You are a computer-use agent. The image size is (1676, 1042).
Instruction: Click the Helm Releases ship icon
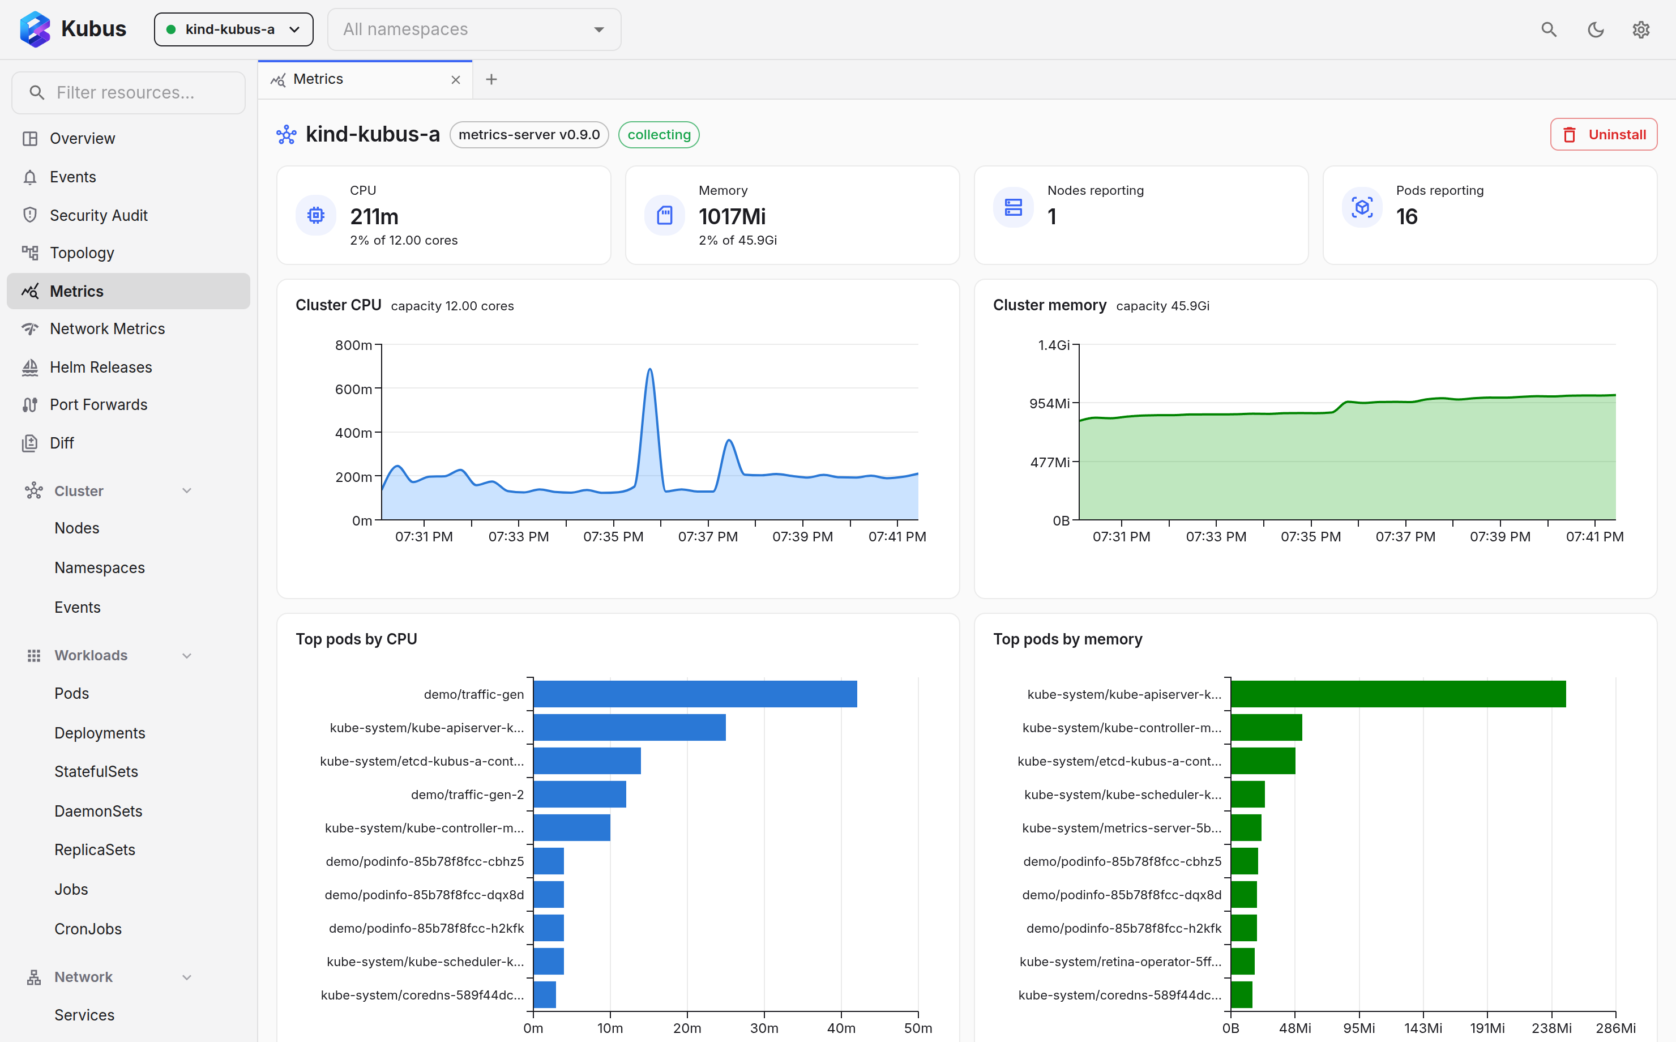tap(29, 368)
